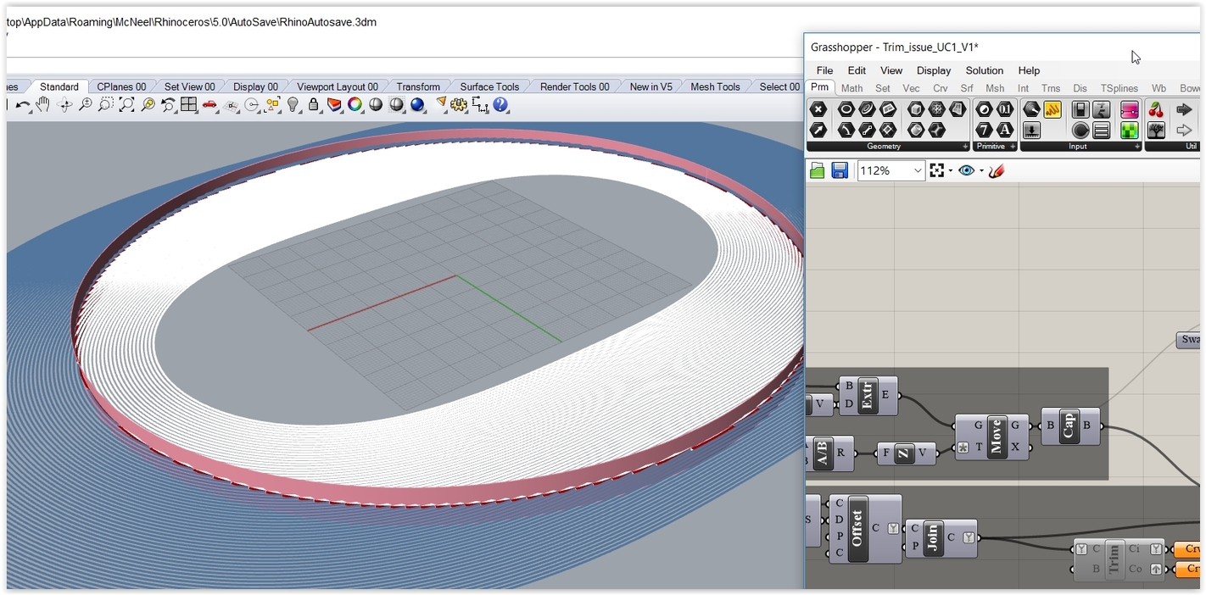Select the Extr component on canvas

[x=868, y=396]
